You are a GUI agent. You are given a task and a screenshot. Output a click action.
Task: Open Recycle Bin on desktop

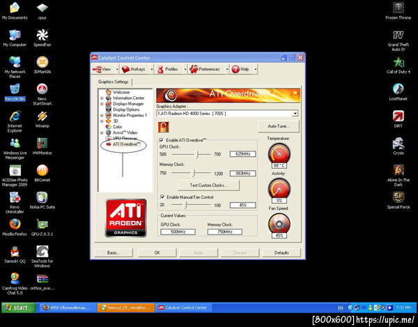(x=15, y=92)
